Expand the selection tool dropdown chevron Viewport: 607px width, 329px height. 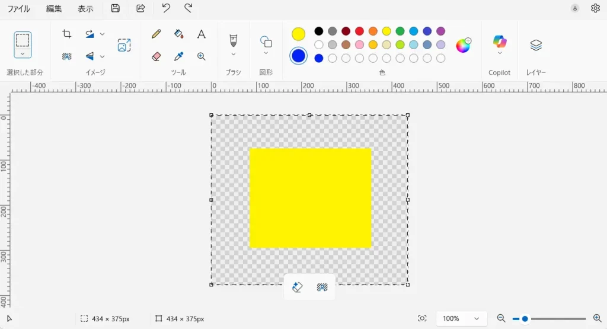coord(23,53)
